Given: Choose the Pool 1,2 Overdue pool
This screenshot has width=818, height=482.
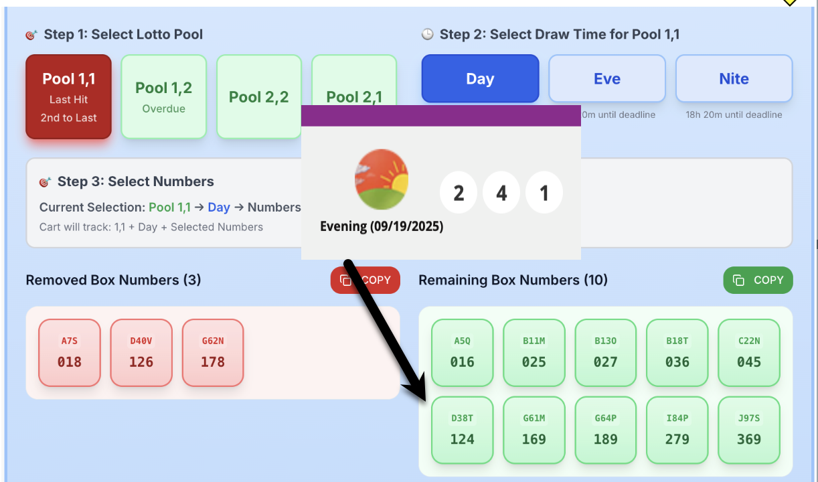Looking at the screenshot, I should click(x=163, y=97).
